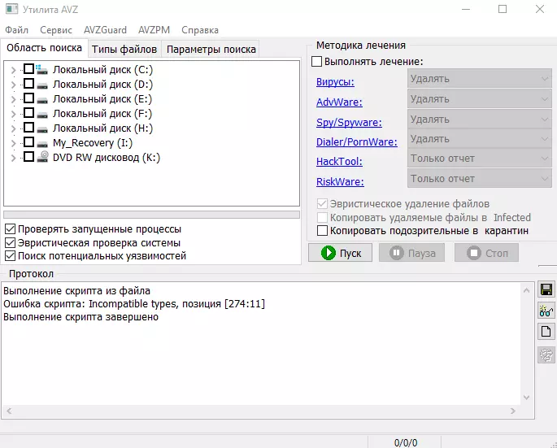This screenshot has width=557, height=448.
Task: Switch to the Типы файлов tab
Action: click(x=124, y=50)
